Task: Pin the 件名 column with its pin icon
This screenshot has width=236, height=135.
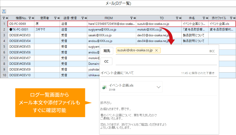Action: coord(207,18)
